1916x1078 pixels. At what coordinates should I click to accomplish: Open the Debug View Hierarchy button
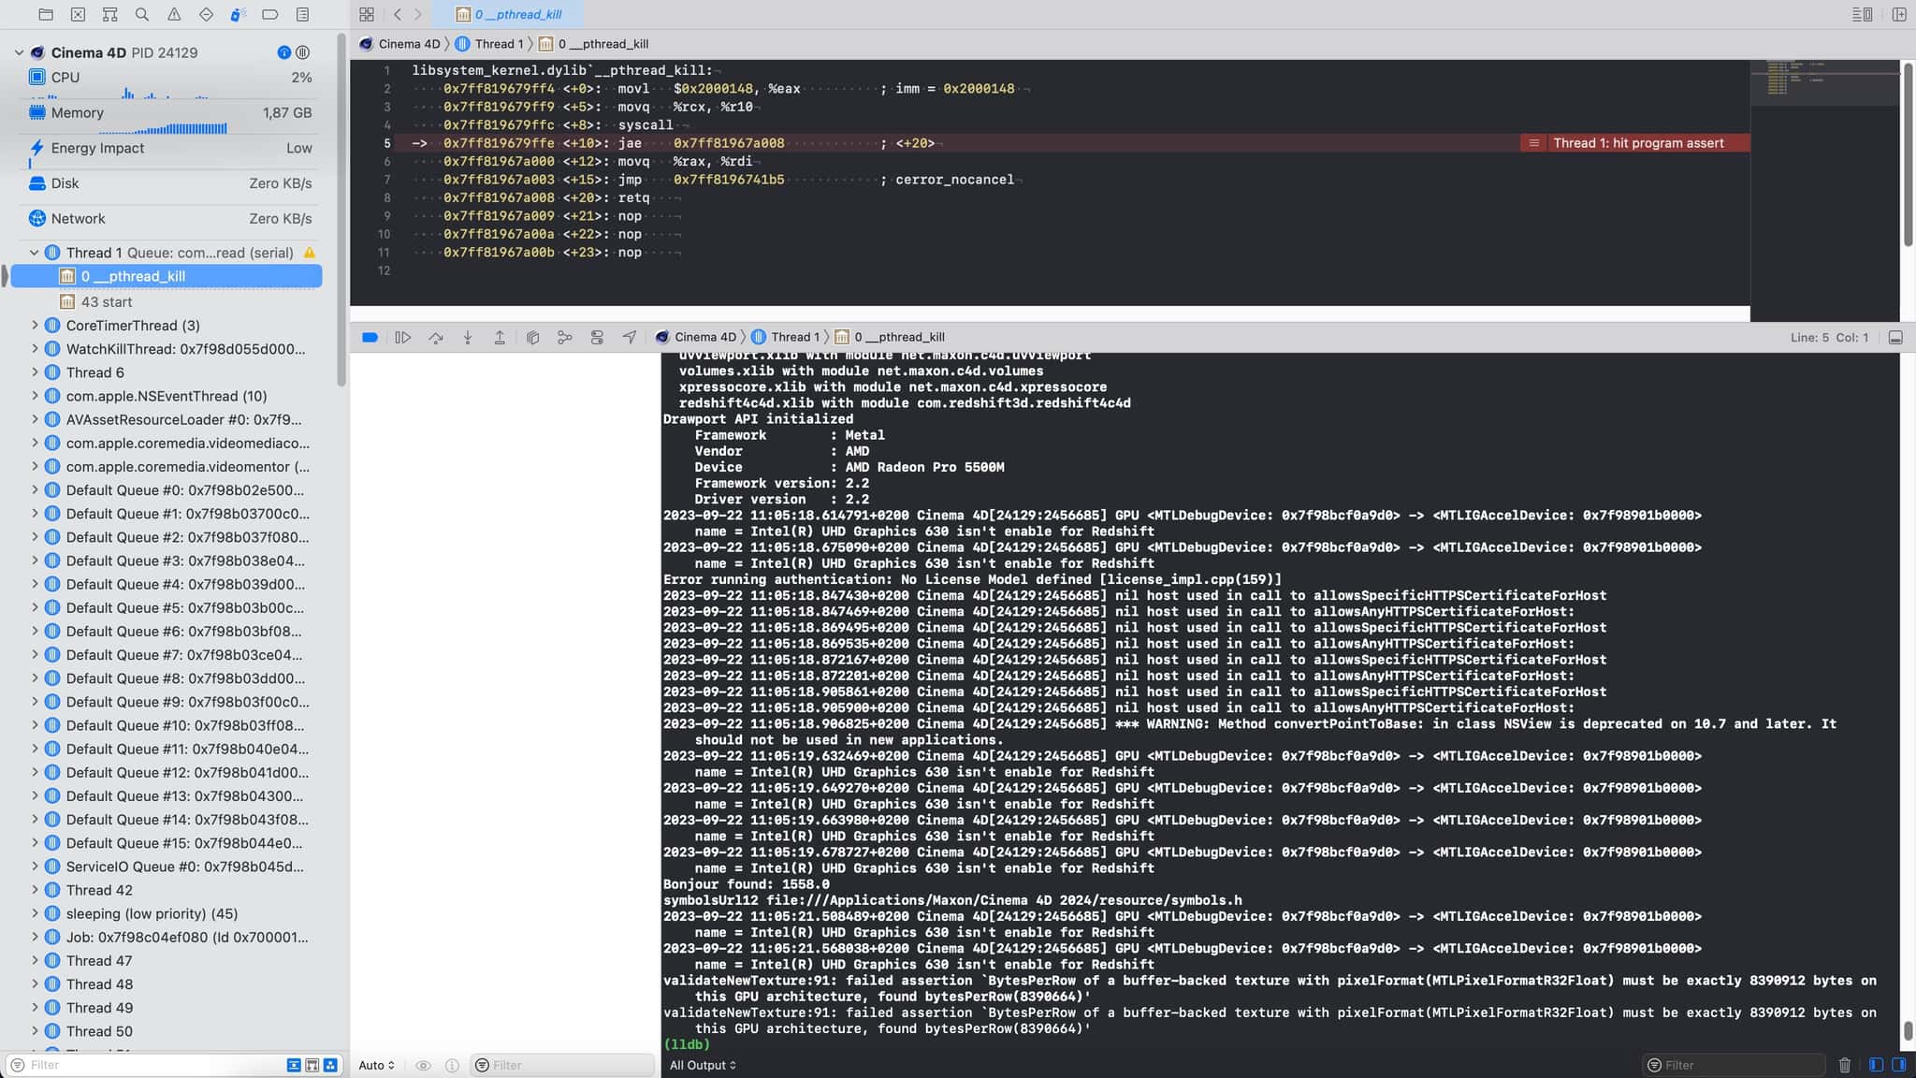532,337
